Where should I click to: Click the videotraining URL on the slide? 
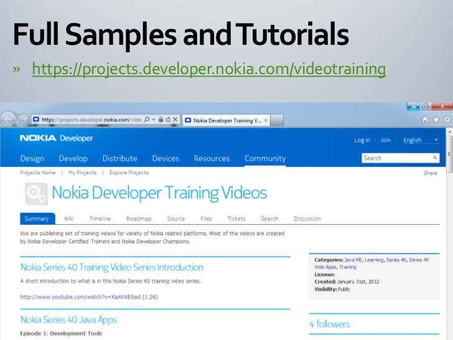point(209,69)
